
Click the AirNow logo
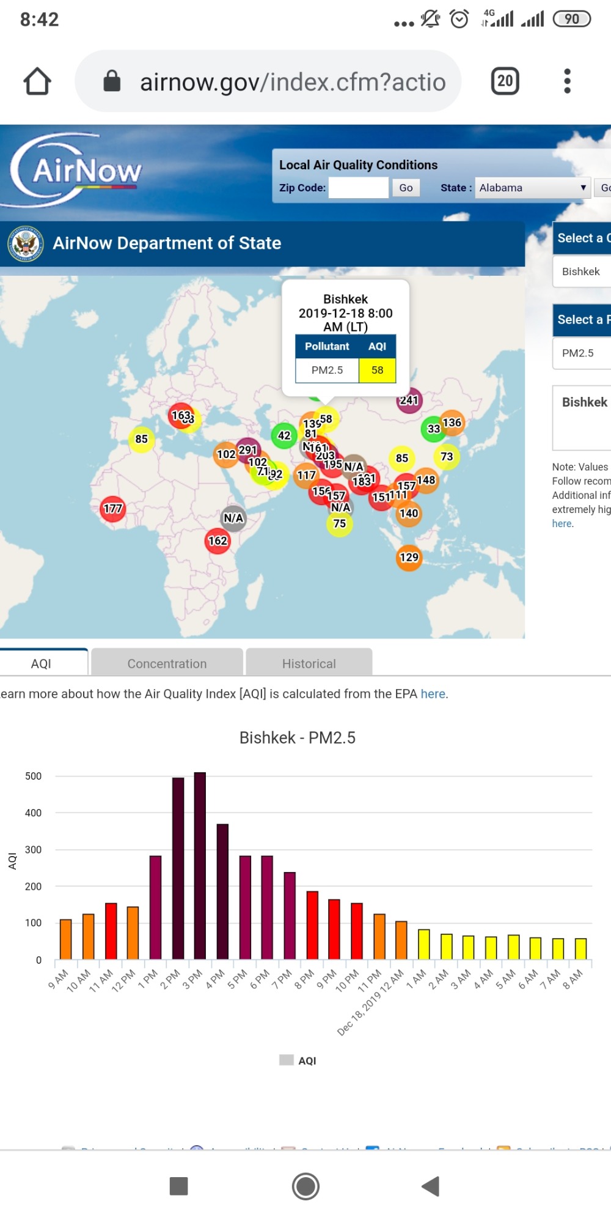click(76, 170)
